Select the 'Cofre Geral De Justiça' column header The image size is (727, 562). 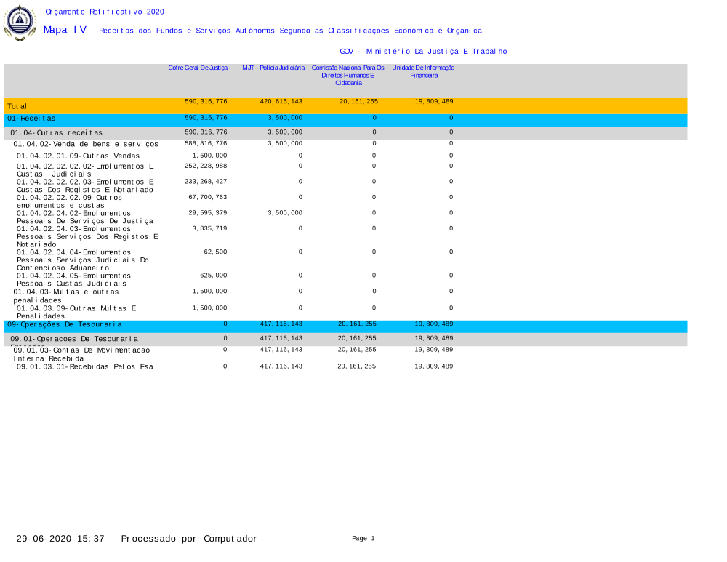(x=198, y=68)
